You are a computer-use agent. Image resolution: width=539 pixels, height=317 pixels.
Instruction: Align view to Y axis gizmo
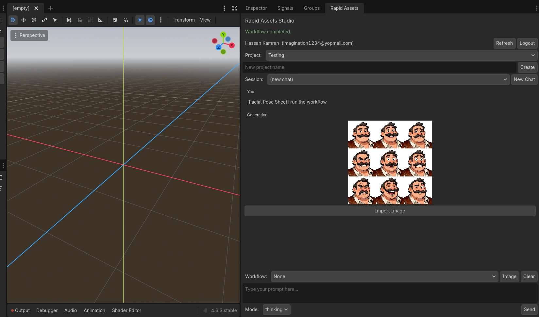click(223, 34)
